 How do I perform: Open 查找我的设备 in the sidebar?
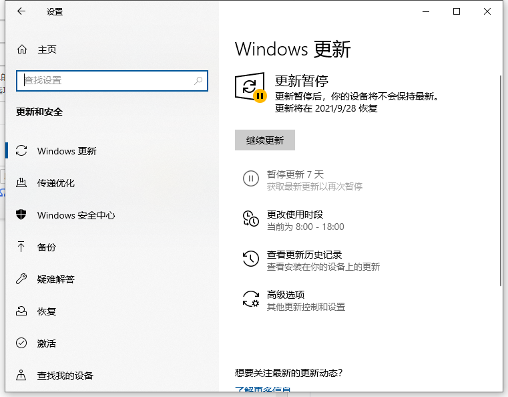point(65,376)
